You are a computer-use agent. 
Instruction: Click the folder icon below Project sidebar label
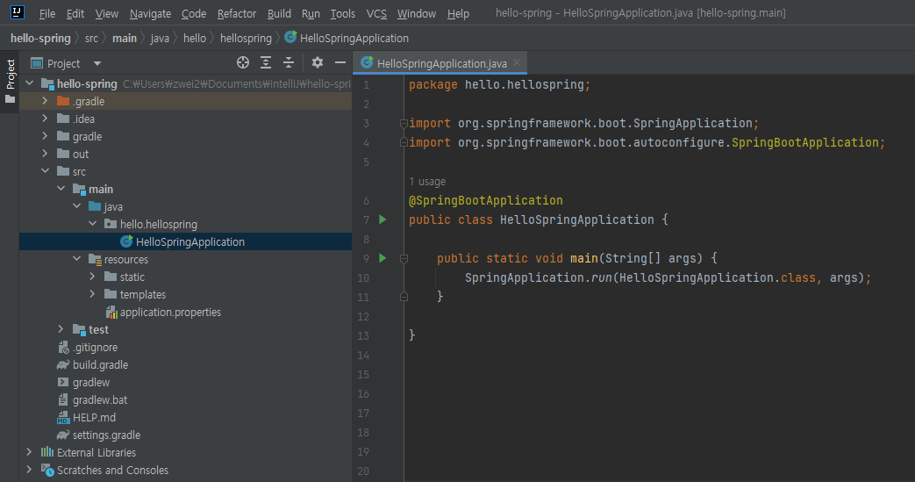pyautogui.click(x=10, y=99)
